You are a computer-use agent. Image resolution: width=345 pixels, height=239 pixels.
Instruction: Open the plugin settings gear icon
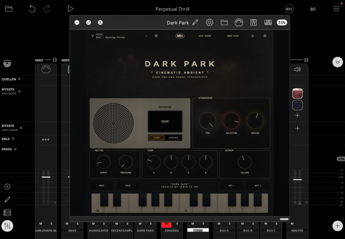tap(210, 22)
